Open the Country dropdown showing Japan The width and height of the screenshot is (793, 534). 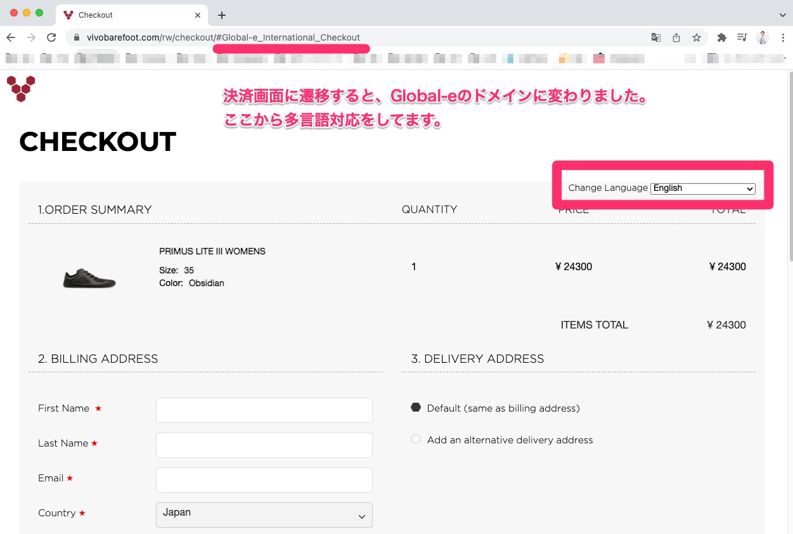[x=264, y=515]
